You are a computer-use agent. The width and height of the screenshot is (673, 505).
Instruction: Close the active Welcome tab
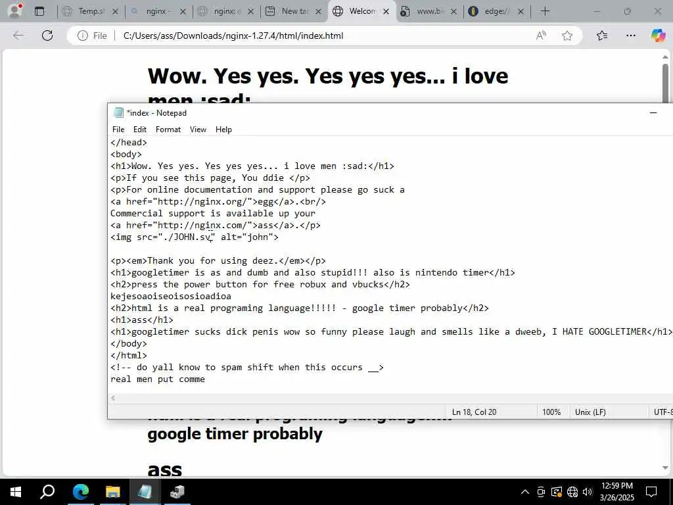click(x=386, y=12)
